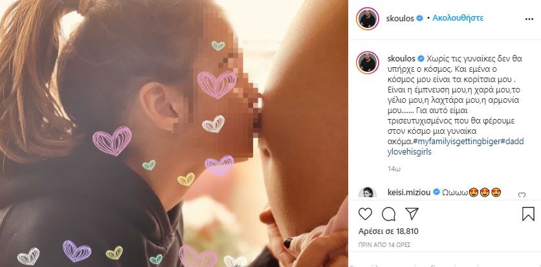Open the three-dot more options menu

[529, 19]
